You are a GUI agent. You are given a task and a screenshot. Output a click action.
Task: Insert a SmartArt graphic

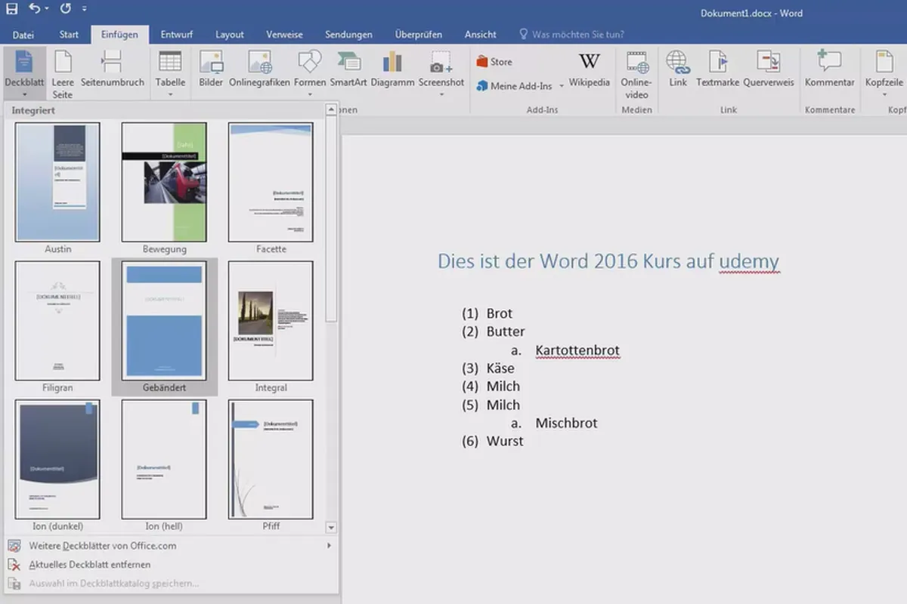click(348, 68)
